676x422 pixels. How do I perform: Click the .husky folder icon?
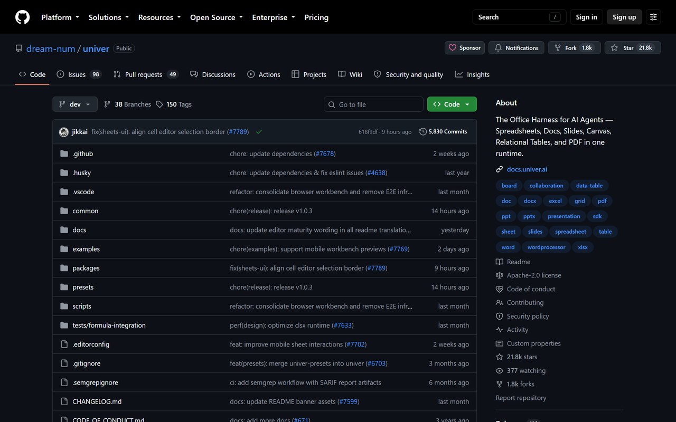(x=64, y=173)
